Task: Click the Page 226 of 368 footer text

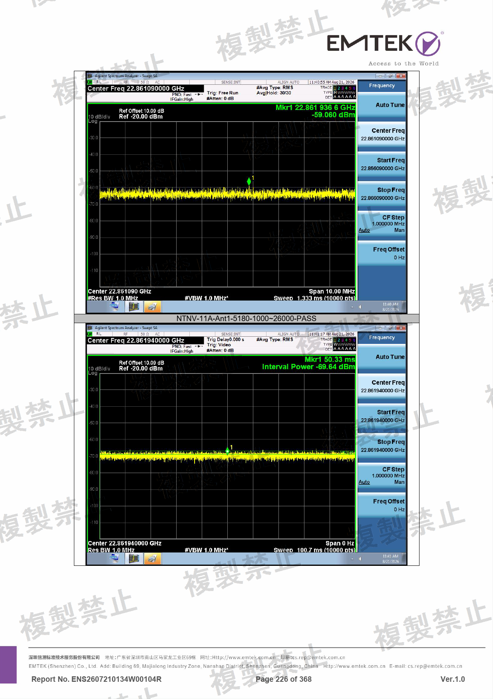Action: [x=284, y=679]
